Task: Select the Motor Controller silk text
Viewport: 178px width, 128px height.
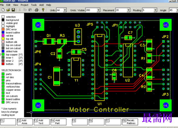Action: click(x=99, y=109)
